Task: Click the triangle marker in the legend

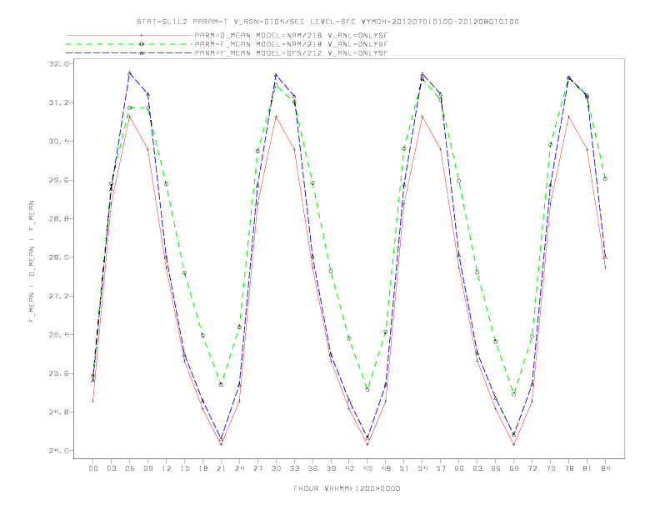Action: tap(142, 53)
